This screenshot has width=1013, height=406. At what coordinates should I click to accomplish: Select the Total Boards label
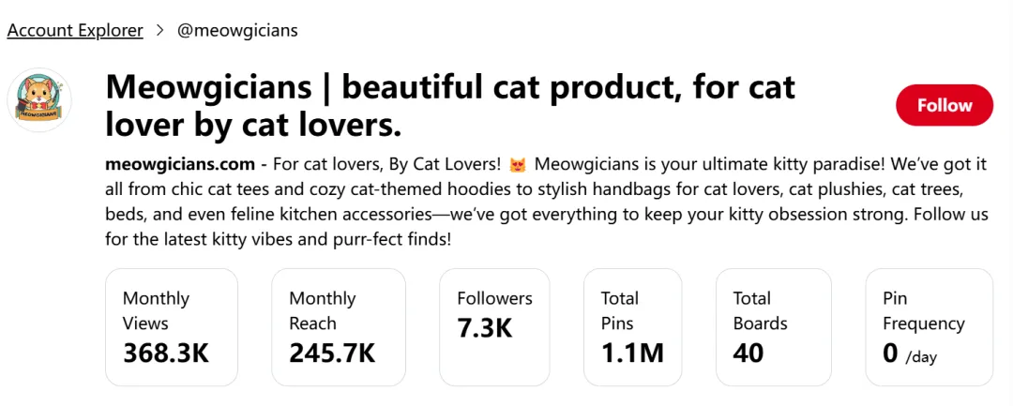[x=760, y=310]
